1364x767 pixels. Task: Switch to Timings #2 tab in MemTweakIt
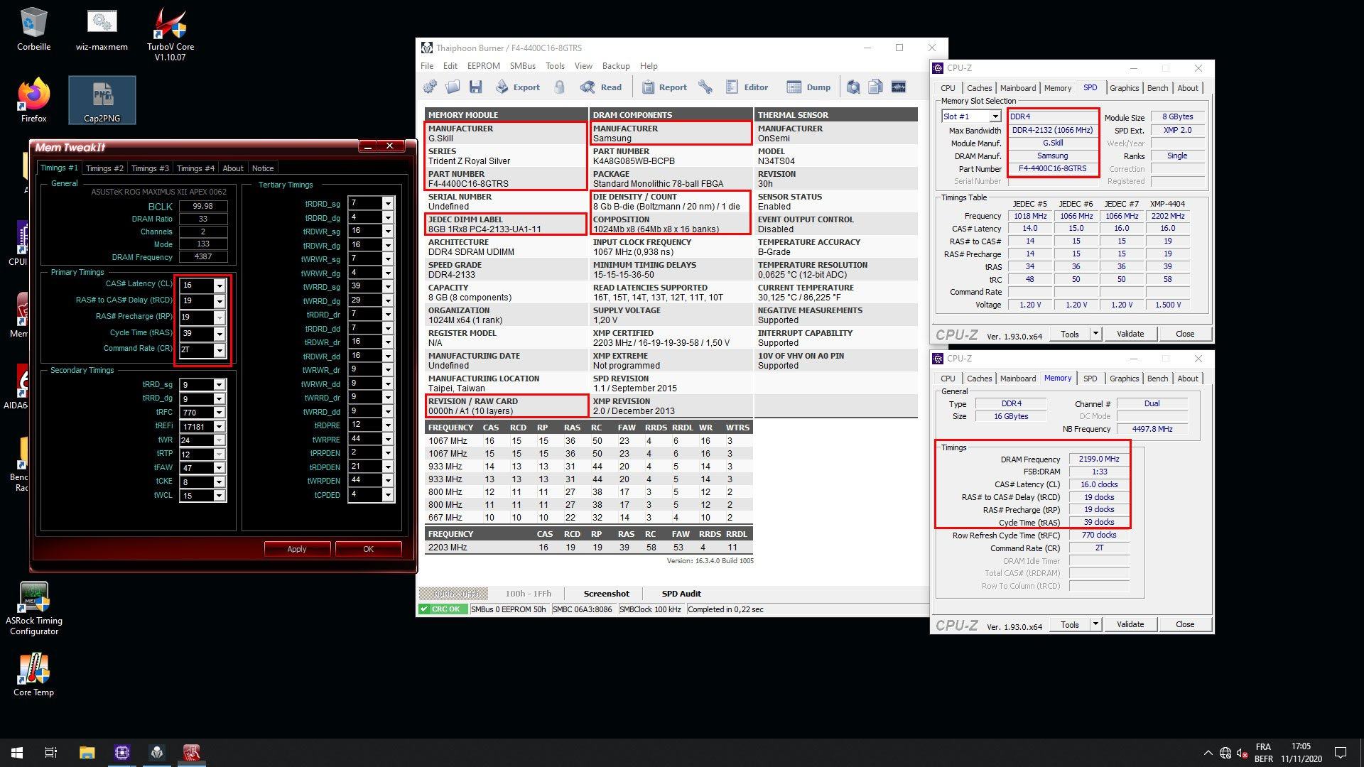pyautogui.click(x=104, y=168)
